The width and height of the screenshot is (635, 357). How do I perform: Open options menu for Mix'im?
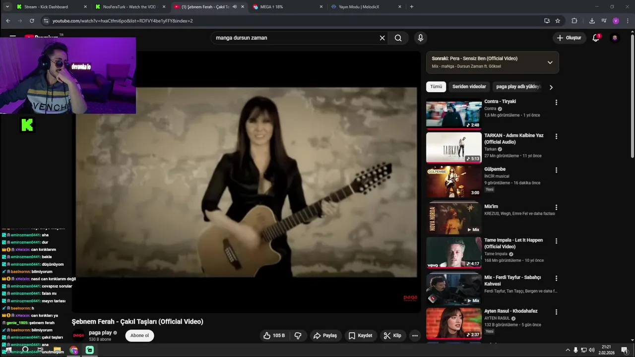click(x=556, y=207)
